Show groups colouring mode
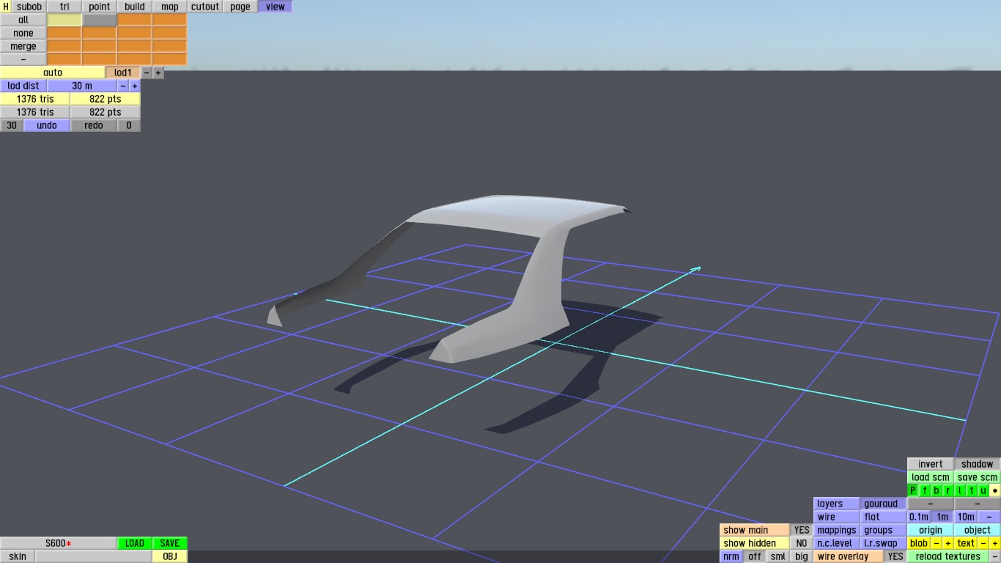This screenshot has height=563, width=1001. click(x=884, y=530)
